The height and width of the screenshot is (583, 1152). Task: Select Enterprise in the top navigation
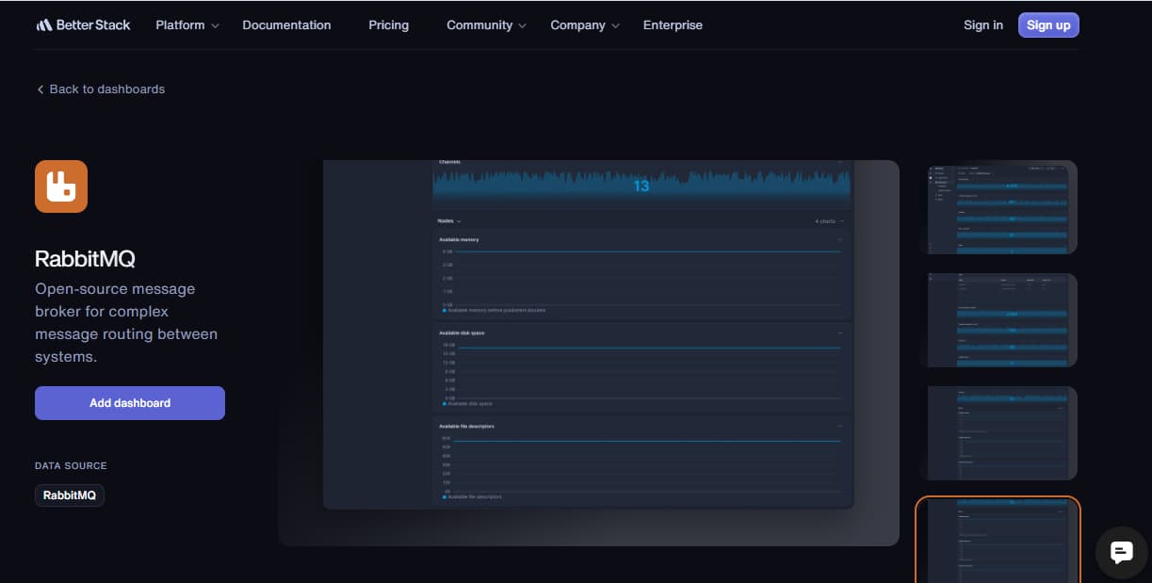pos(673,25)
